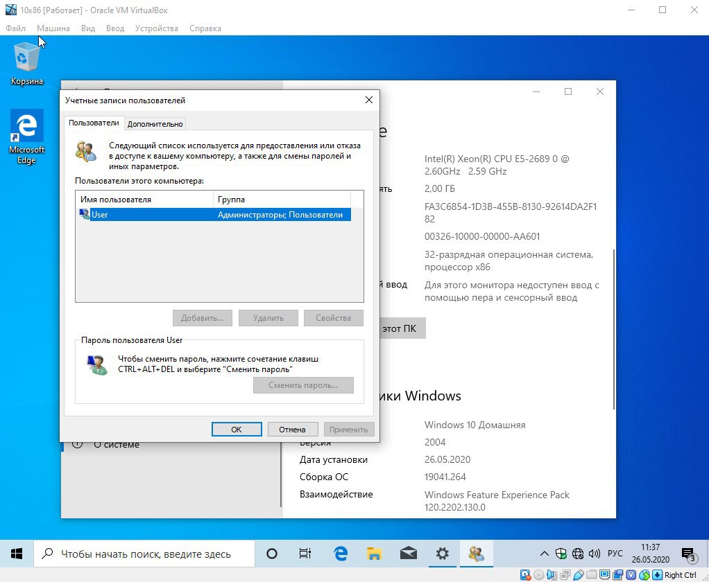
Task: Select О системе in Settings sidebar
Action: pyautogui.click(x=117, y=445)
